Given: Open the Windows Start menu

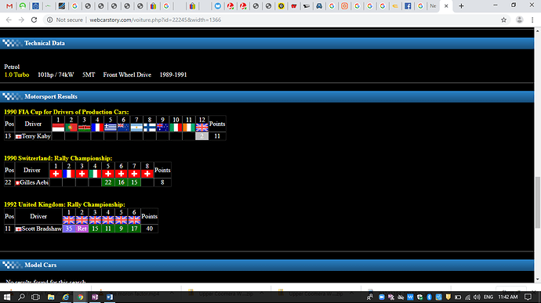Looking at the screenshot, I should tap(7, 297).
